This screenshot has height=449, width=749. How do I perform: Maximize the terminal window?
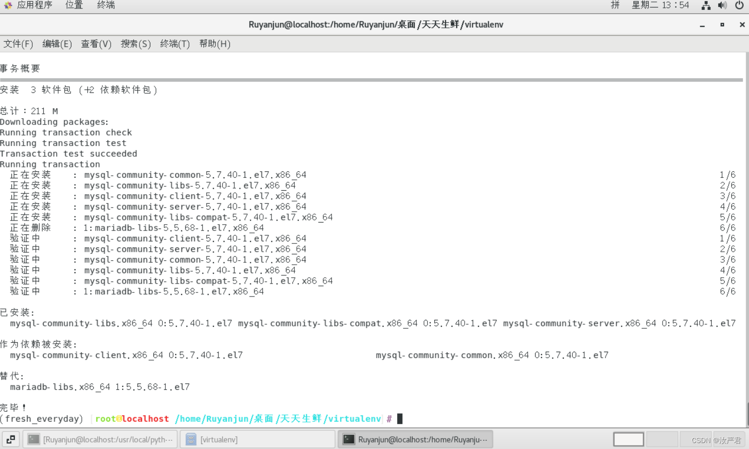[x=722, y=25]
